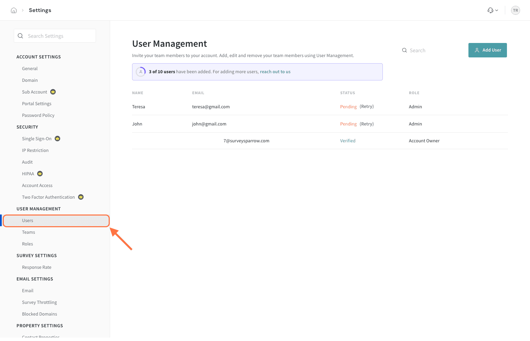Image resolution: width=530 pixels, height=341 pixels.
Task: Click the crown icon beside Single Sign-On
Action: pos(57,139)
